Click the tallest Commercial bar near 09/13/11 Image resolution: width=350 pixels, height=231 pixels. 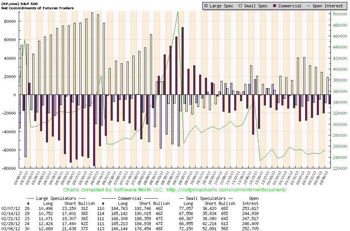tap(182, 61)
